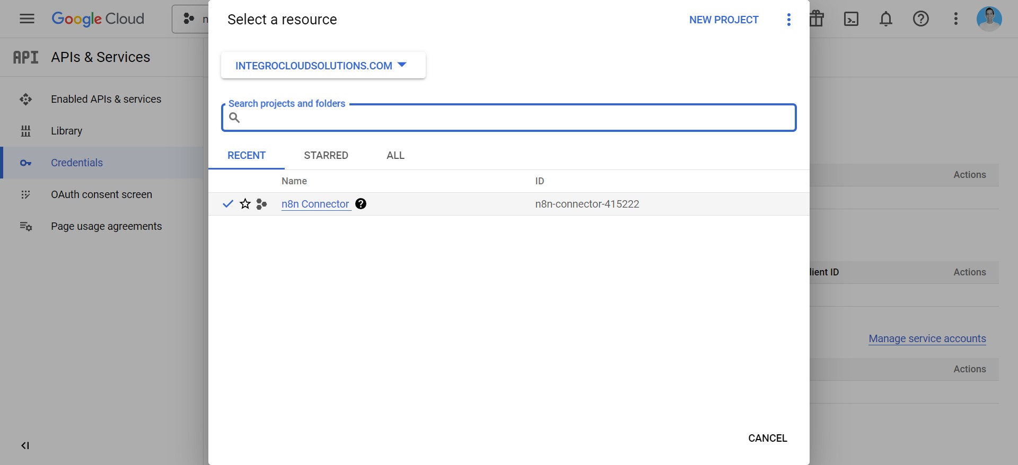Viewport: 1018px width, 465px height.
Task: Star the n8n Connector project
Action: pyautogui.click(x=245, y=204)
